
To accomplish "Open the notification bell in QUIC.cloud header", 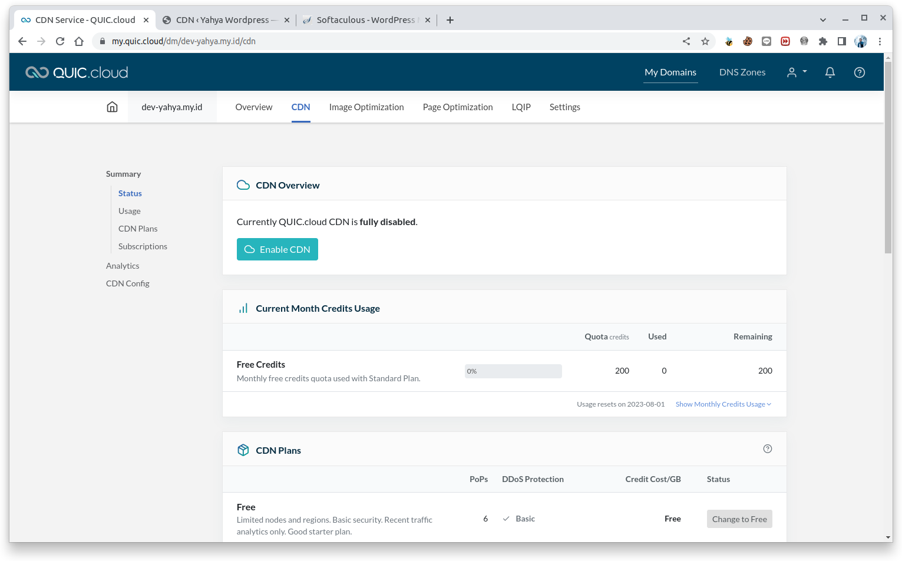I will pyautogui.click(x=830, y=72).
